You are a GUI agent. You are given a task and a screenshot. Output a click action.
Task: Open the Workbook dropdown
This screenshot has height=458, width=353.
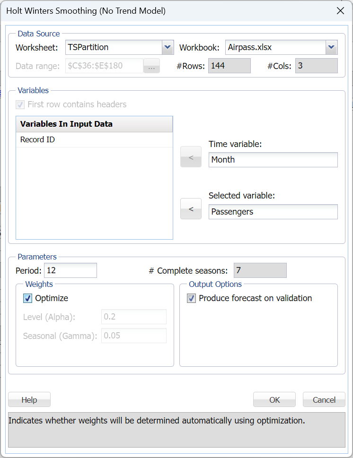332,47
